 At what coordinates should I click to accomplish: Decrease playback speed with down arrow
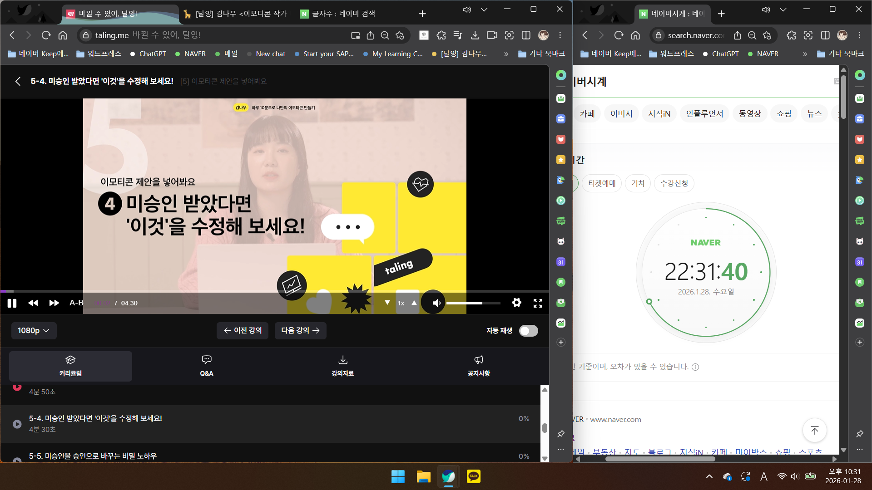[387, 303]
